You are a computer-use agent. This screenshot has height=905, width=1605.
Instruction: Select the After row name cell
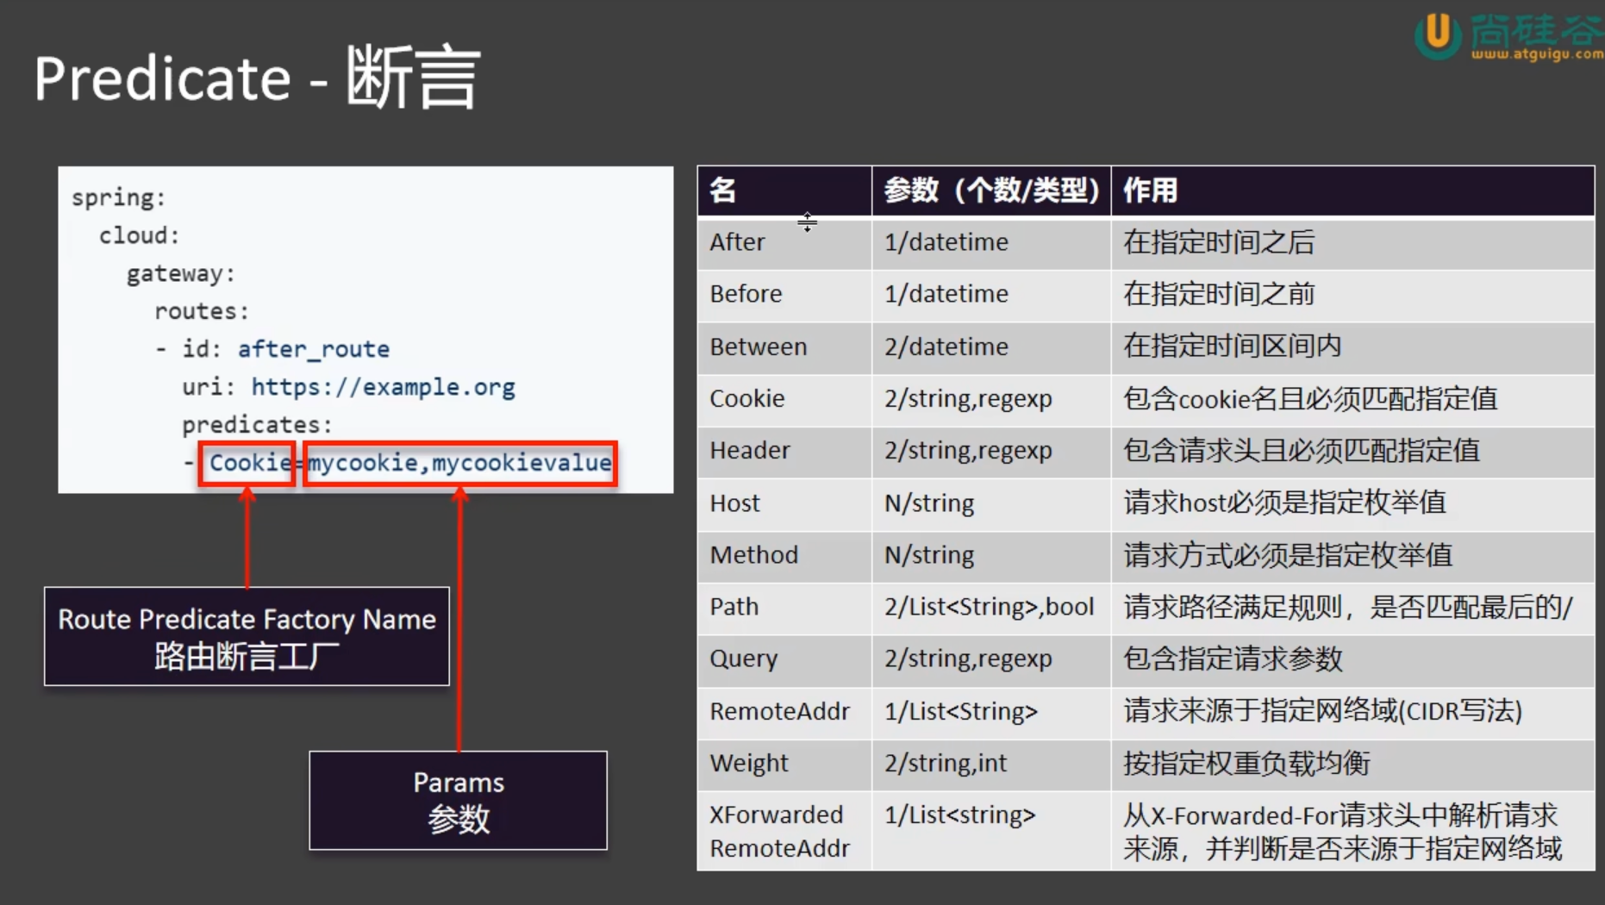click(x=738, y=242)
